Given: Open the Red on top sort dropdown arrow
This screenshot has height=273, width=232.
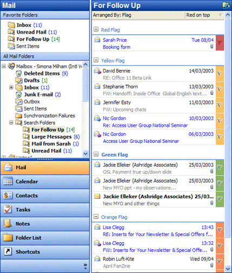Looking at the screenshot, I should 221,15.
